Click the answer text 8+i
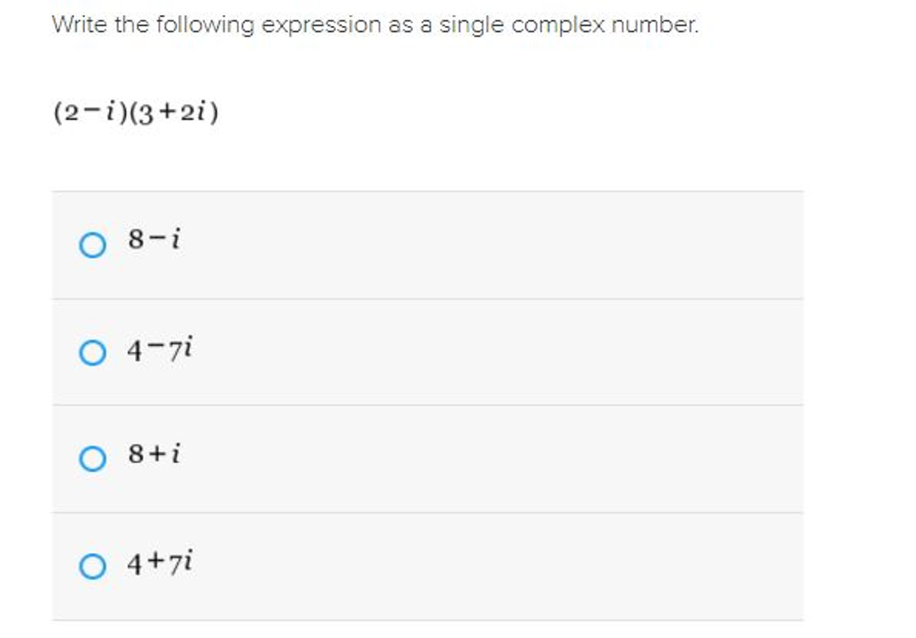Image resolution: width=916 pixels, height=638 pixels. (155, 455)
